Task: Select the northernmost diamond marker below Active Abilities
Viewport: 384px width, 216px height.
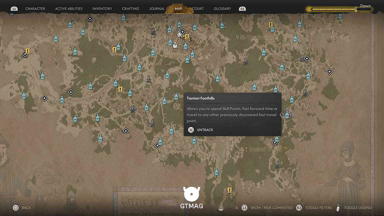Action: point(90,18)
